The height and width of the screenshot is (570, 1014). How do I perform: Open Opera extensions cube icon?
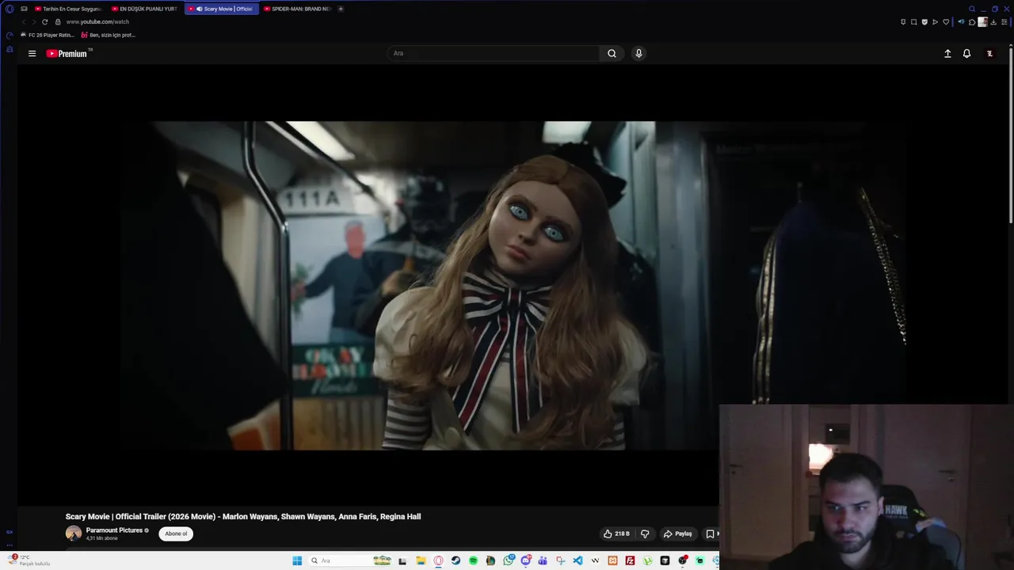[972, 21]
